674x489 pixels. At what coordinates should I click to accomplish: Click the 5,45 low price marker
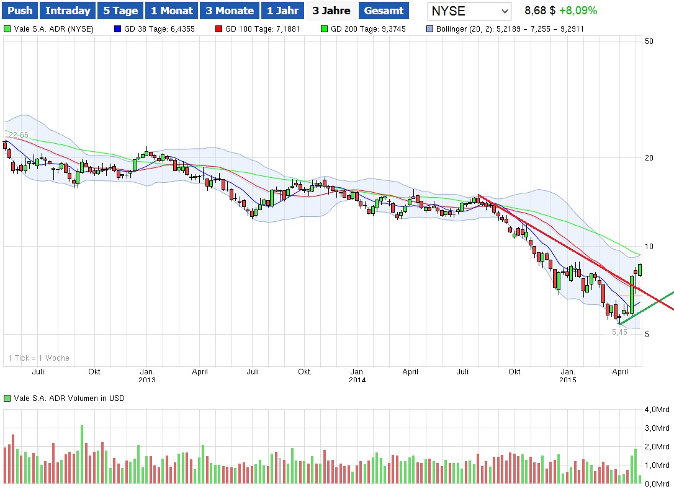(x=619, y=332)
